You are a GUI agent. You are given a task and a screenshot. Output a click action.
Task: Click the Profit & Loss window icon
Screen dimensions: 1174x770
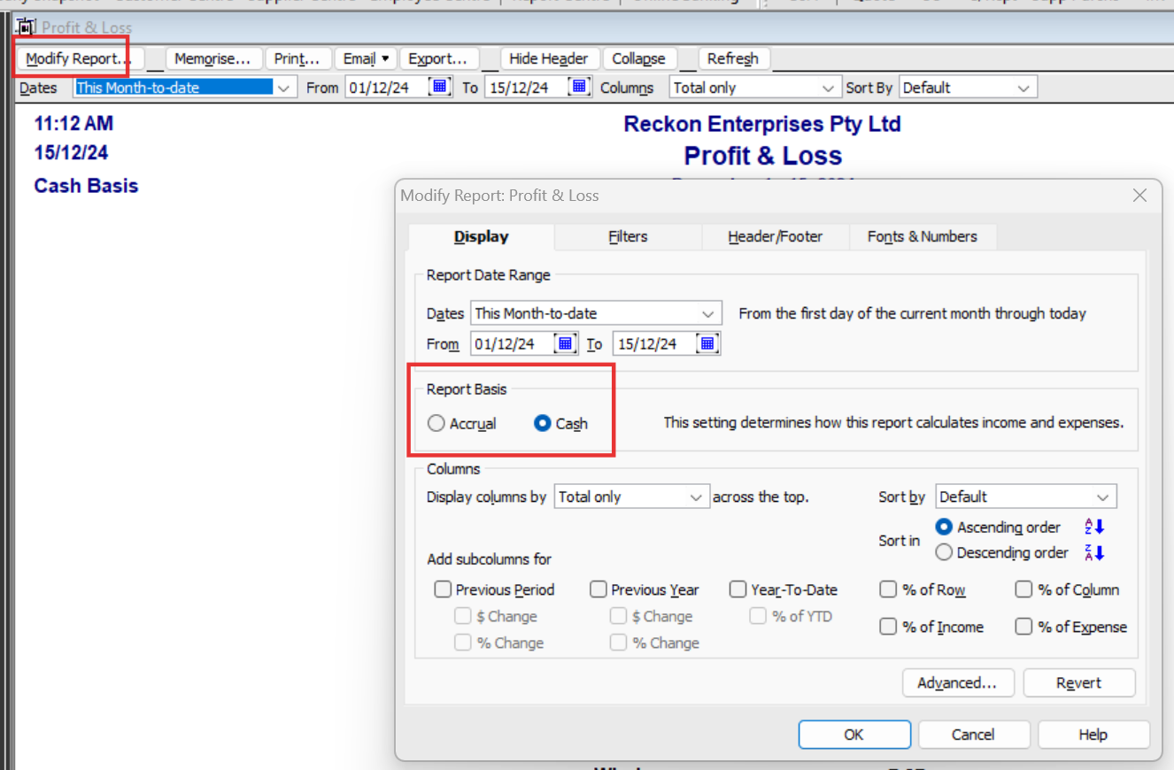click(27, 27)
